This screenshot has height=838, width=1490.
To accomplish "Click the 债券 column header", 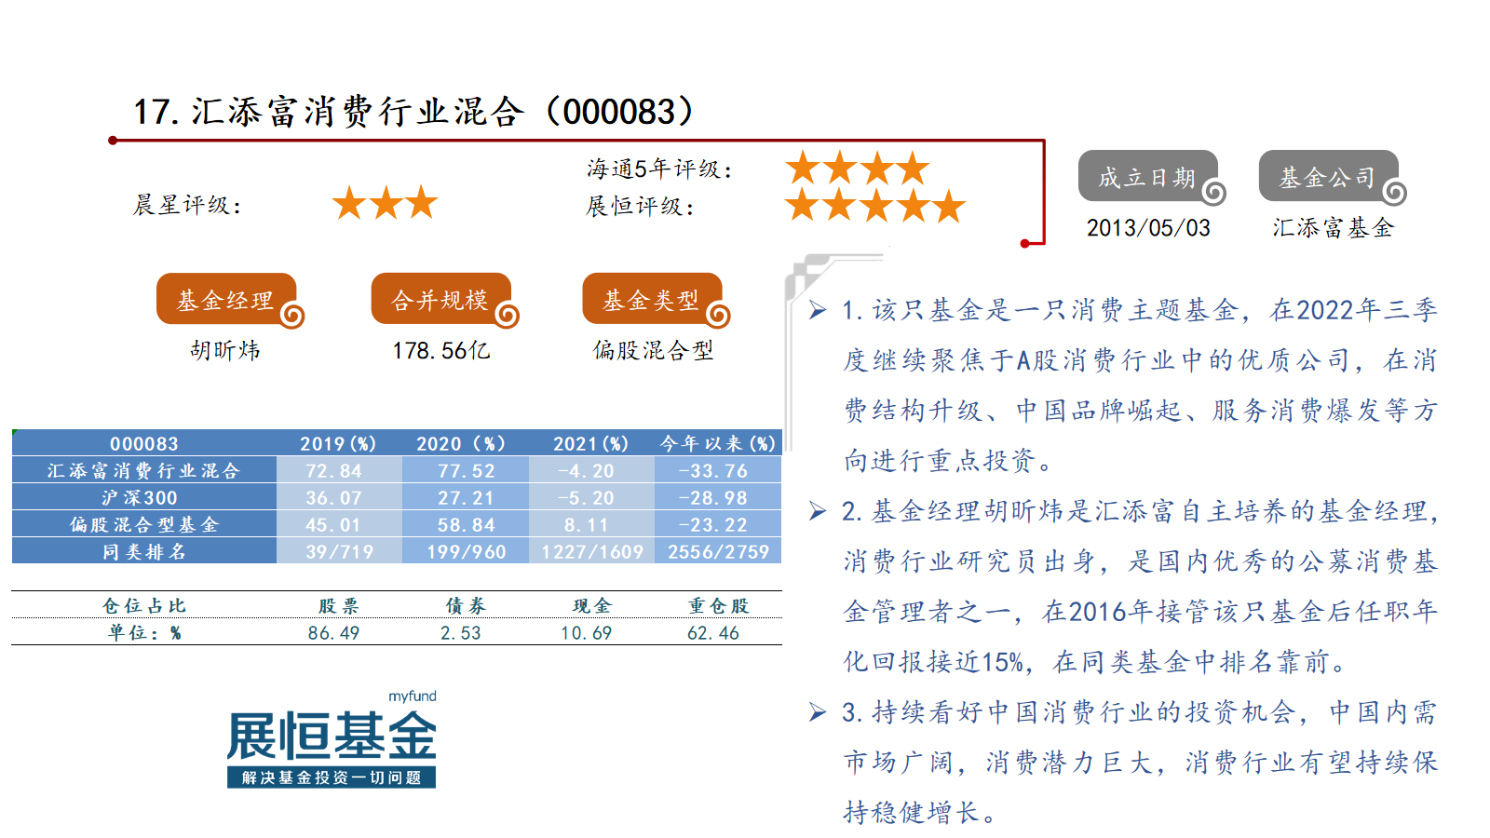I will [466, 605].
